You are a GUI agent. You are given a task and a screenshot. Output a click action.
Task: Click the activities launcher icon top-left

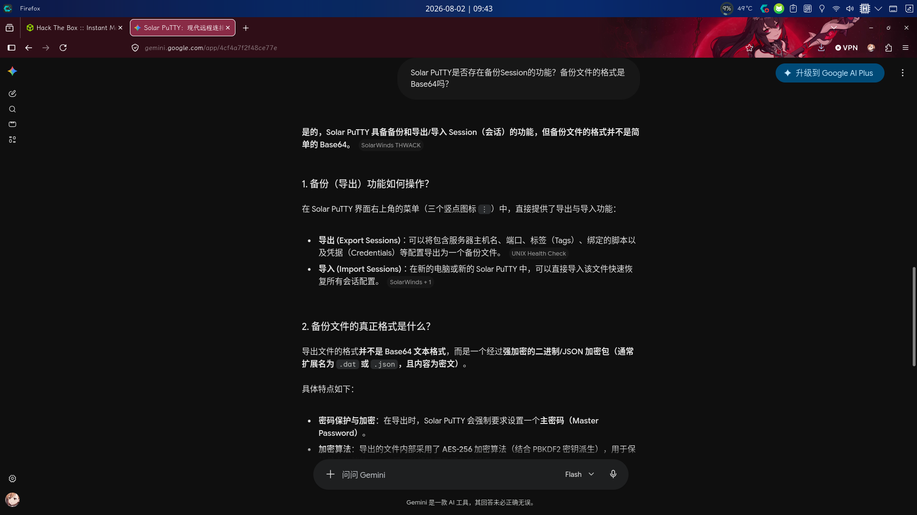pos(8,9)
